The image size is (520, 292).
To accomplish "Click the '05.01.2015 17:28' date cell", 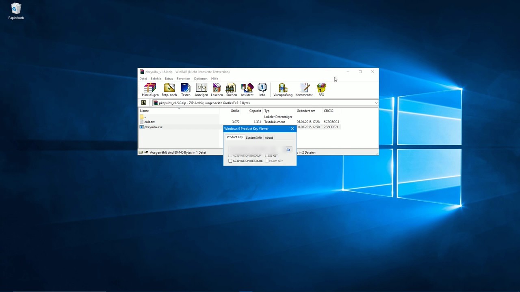I will pyautogui.click(x=308, y=122).
